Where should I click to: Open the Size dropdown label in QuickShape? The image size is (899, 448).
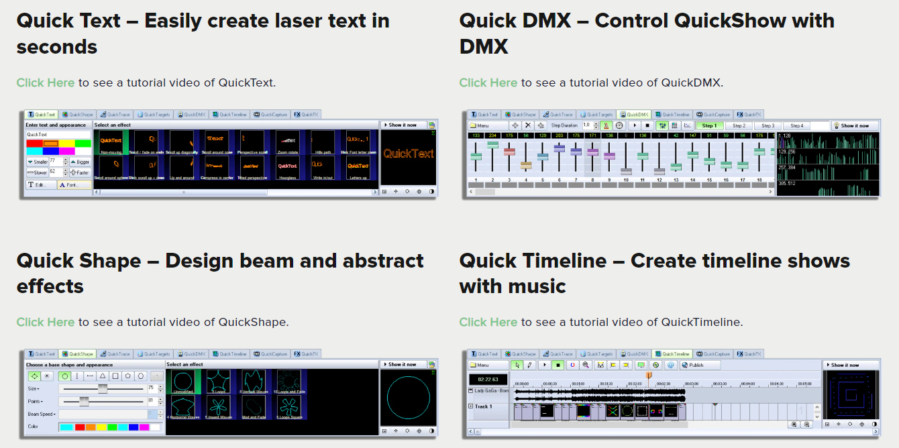pos(33,388)
